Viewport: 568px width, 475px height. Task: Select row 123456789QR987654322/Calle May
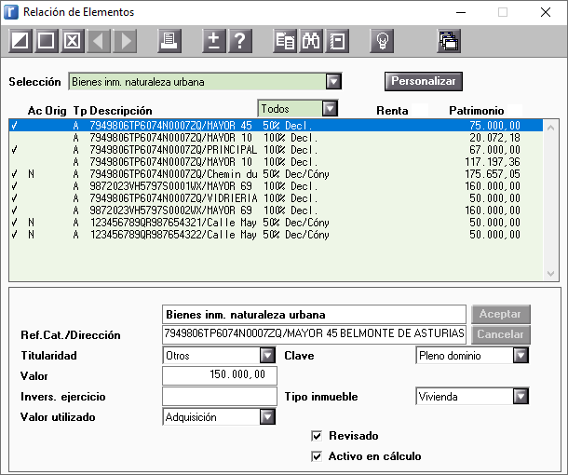coord(276,235)
